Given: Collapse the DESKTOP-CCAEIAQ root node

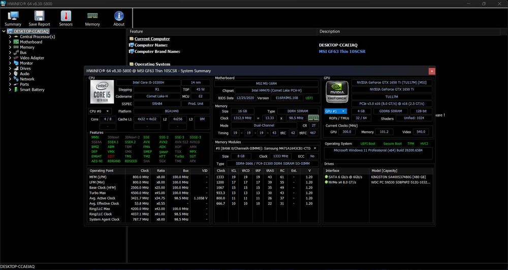Looking at the screenshot, I should 5,31.
